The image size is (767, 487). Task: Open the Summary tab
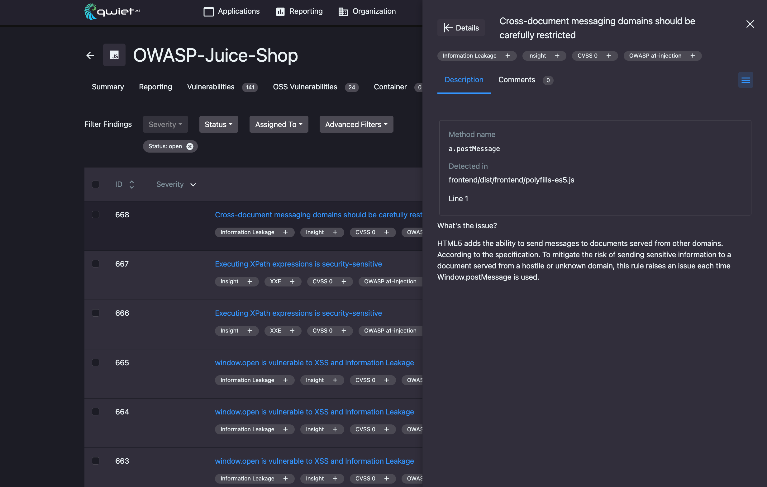click(108, 87)
